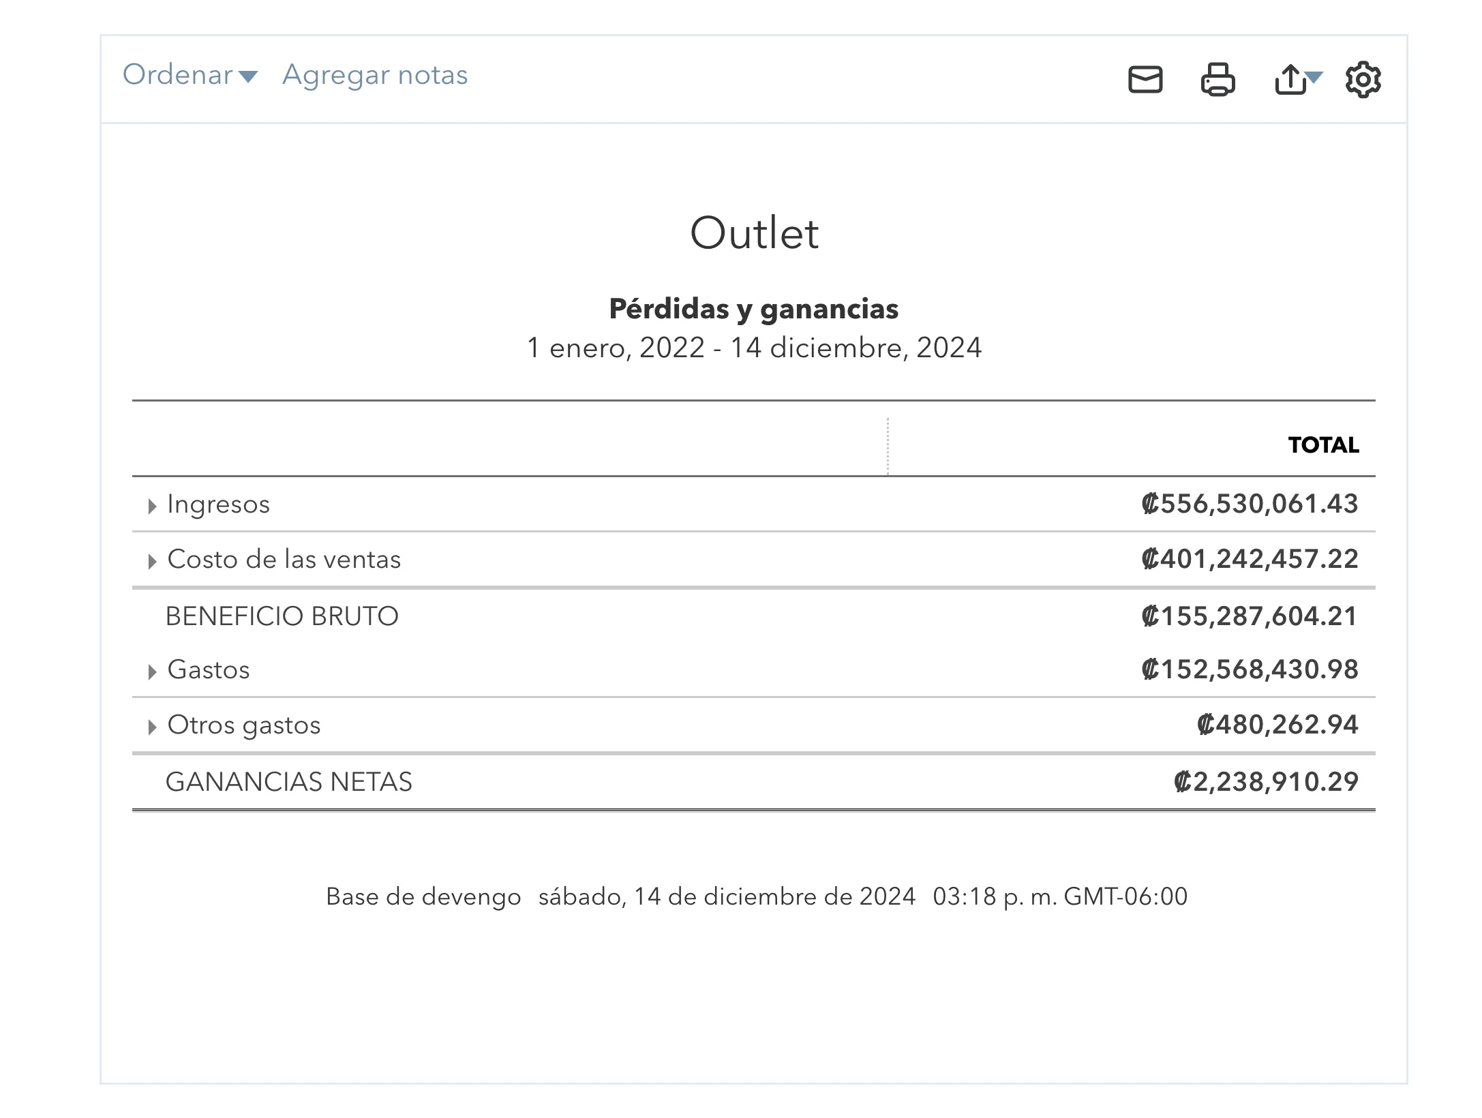
Task: Open report settings gear icon
Action: pos(1363,80)
